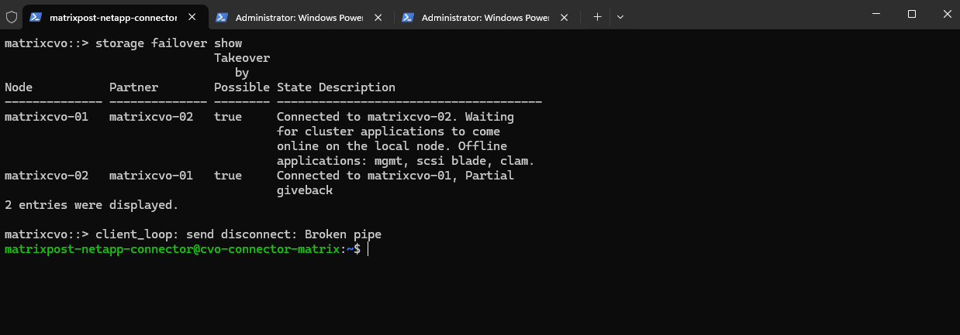This screenshot has width=960, height=335.
Task: Select the matrixpost-netapp-connector tab
Action: [x=115, y=16]
